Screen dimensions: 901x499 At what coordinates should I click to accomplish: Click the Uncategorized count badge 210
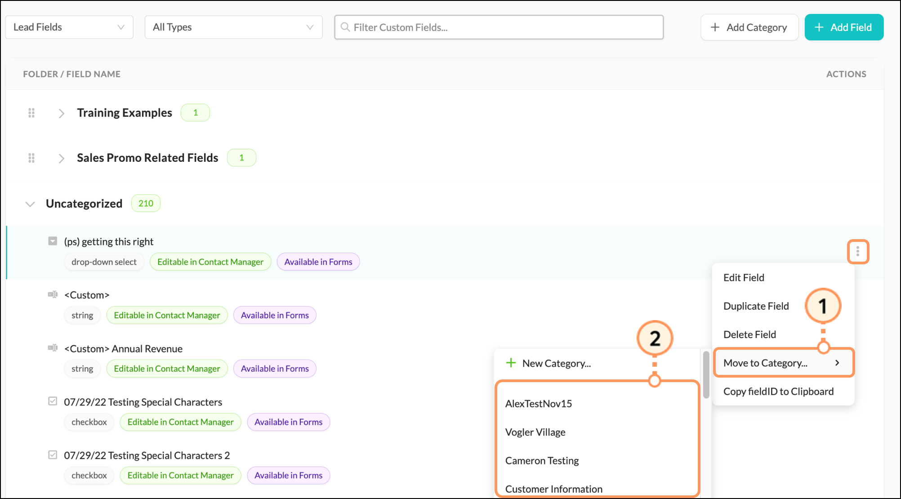tap(146, 203)
